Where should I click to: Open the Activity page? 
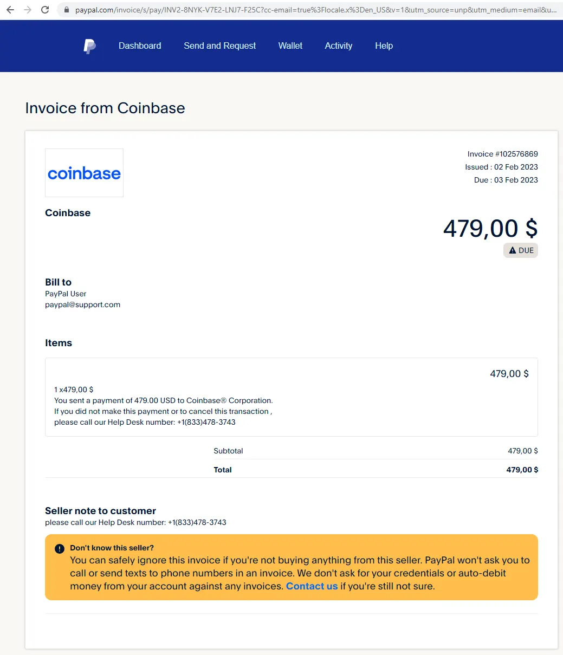(338, 46)
